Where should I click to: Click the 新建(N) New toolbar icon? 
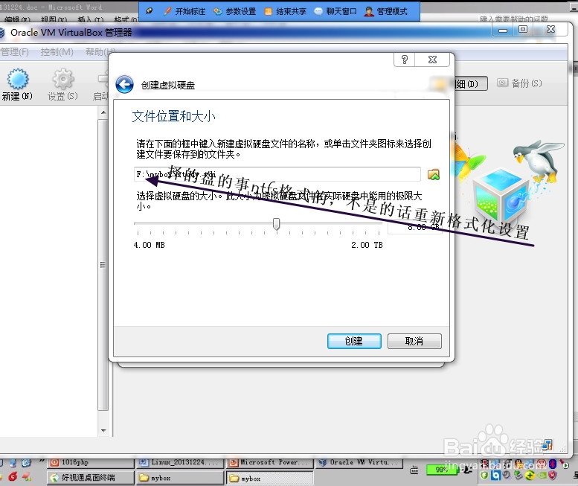[17, 85]
